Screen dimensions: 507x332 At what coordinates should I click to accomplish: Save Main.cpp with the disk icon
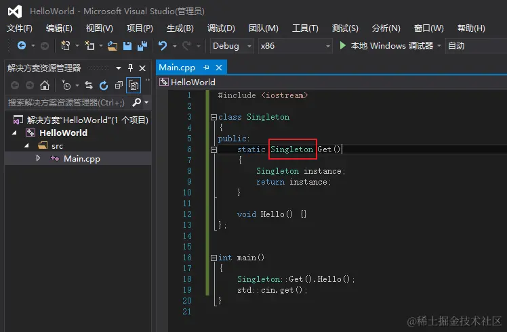click(127, 46)
